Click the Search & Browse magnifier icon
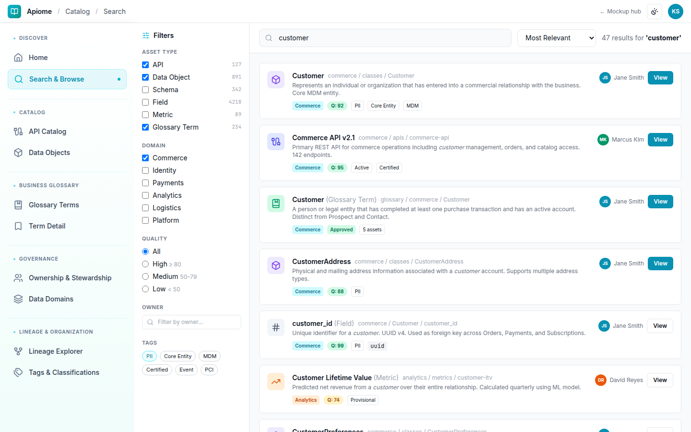 click(19, 79)
